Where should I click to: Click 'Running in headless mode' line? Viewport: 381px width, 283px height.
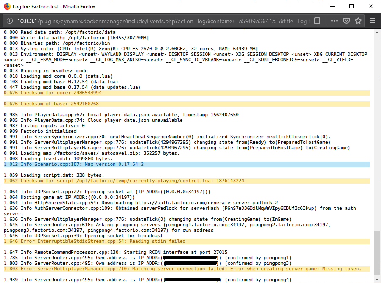tap(46, 71)
